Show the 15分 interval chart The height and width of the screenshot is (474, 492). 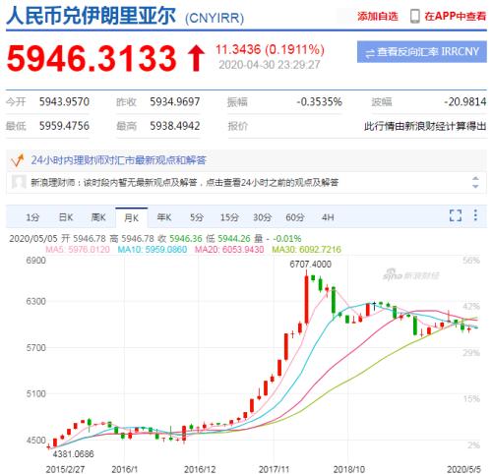click(x=229, y=217)
